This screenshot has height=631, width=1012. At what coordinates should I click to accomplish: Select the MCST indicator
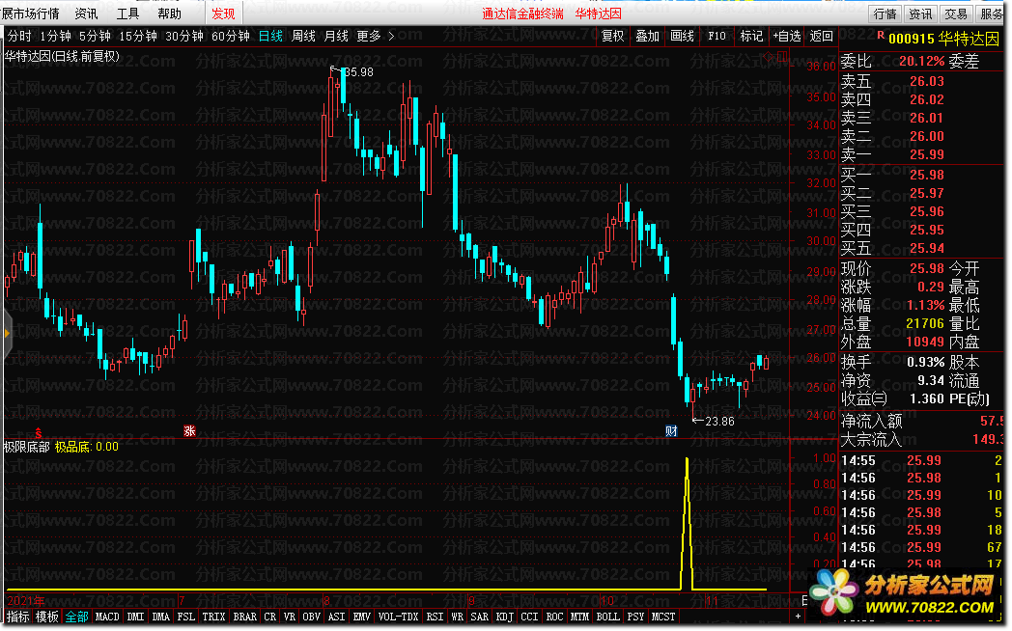tap(663, 617)
